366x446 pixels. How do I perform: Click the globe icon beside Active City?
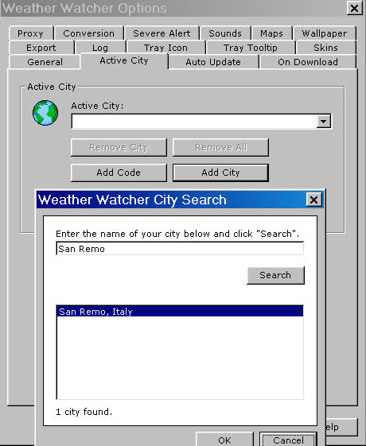pyautogui.click(x=45, y=113)
